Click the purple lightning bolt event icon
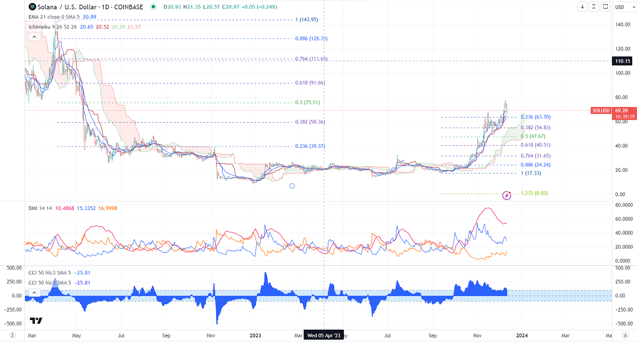 coord(507,196)
